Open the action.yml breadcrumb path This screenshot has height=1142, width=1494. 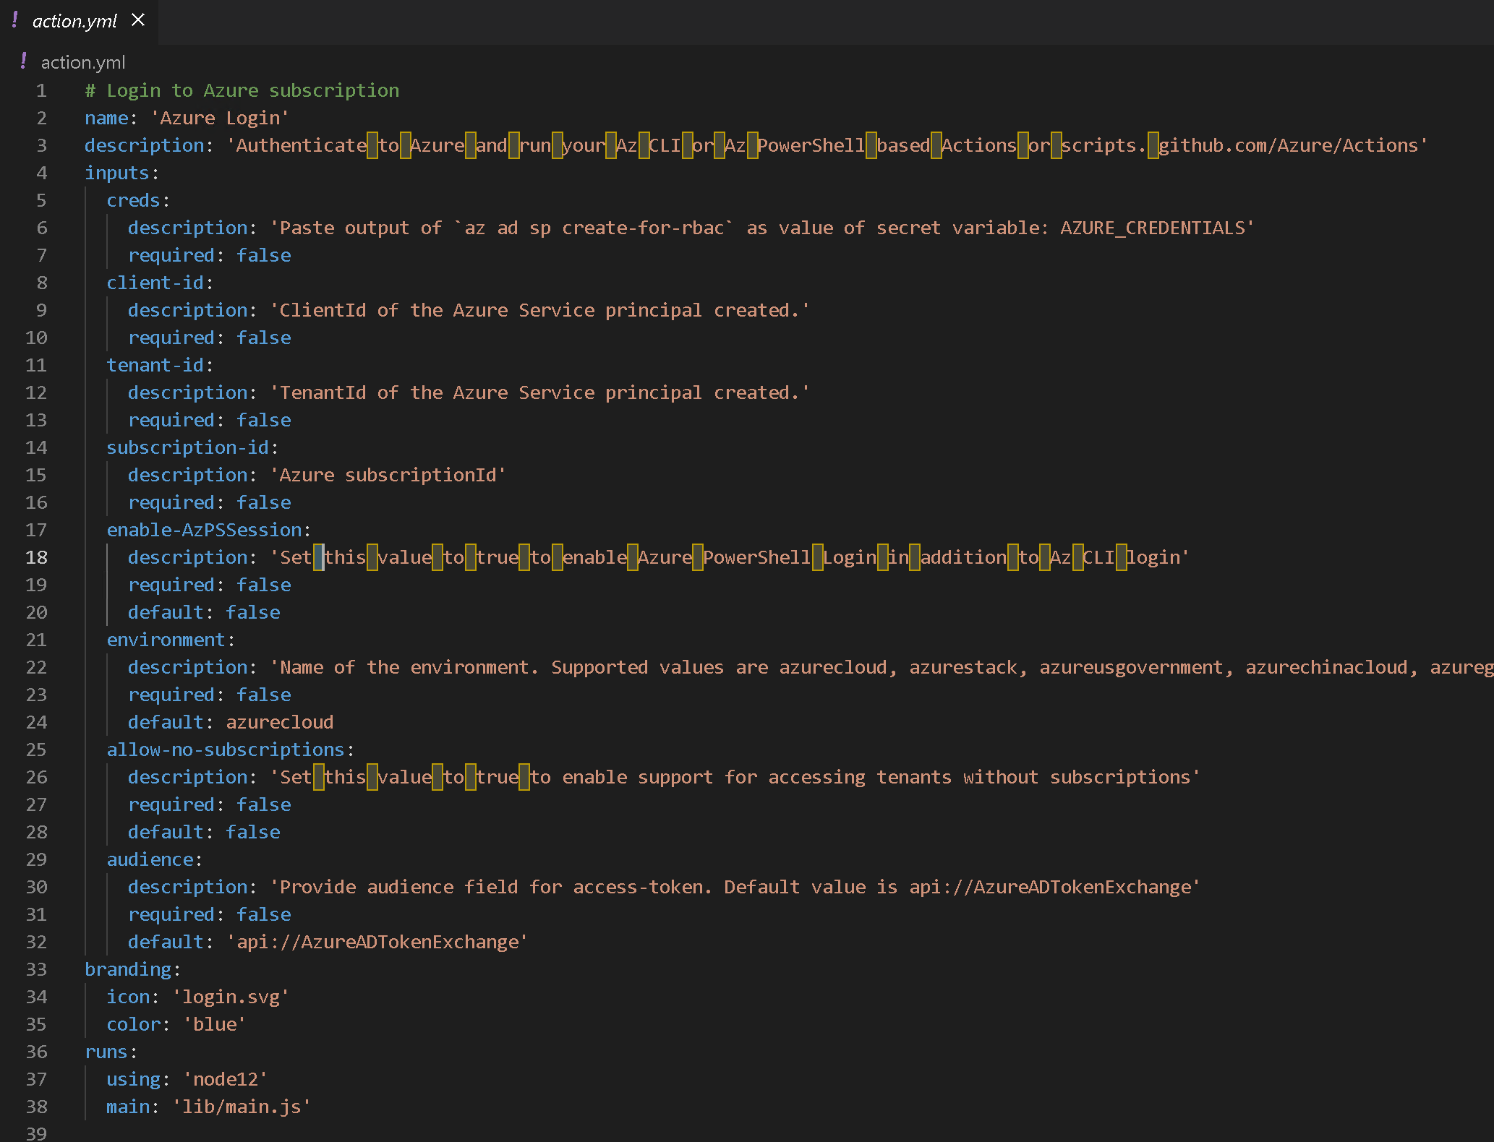(x=82, y=62)
